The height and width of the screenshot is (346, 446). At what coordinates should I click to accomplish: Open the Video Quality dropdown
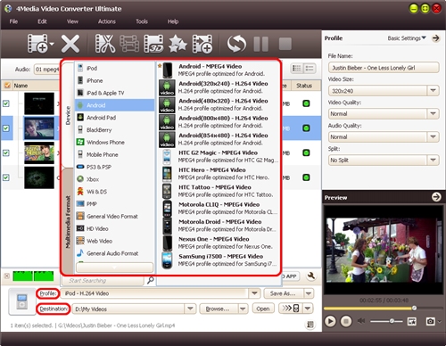pos(433,113)
